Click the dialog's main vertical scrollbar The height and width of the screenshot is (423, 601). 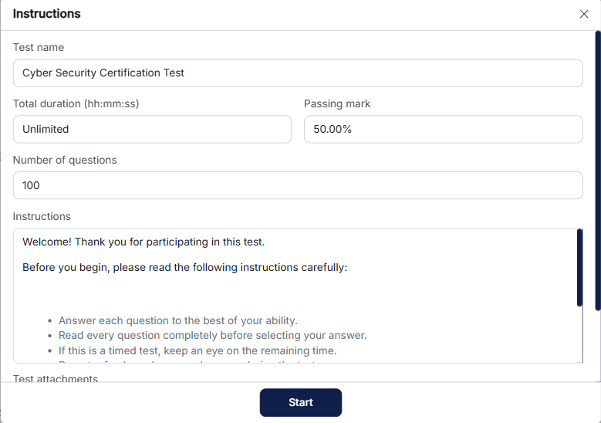(598, 171)
